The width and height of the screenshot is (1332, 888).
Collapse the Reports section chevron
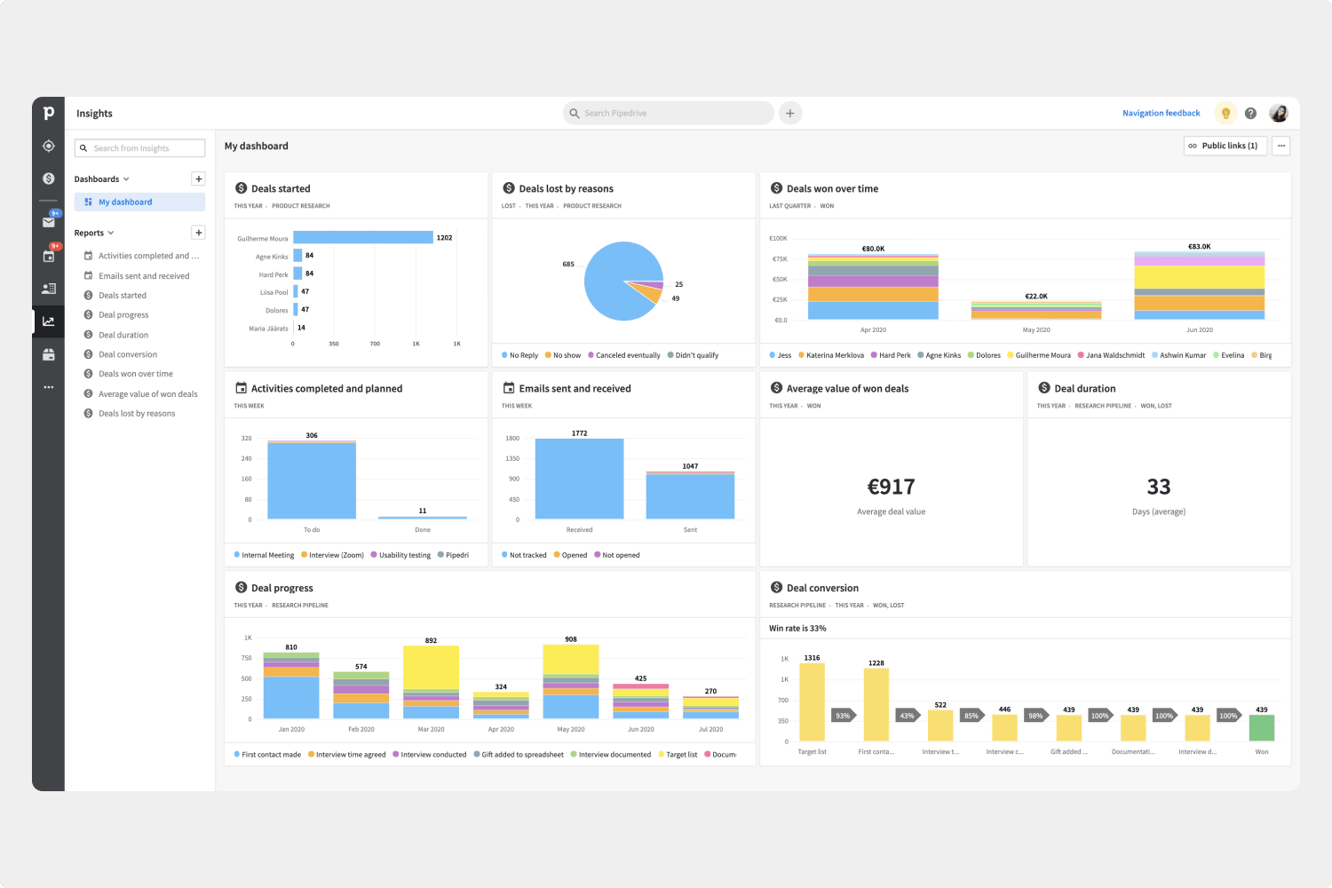click(x=110, y=232)
